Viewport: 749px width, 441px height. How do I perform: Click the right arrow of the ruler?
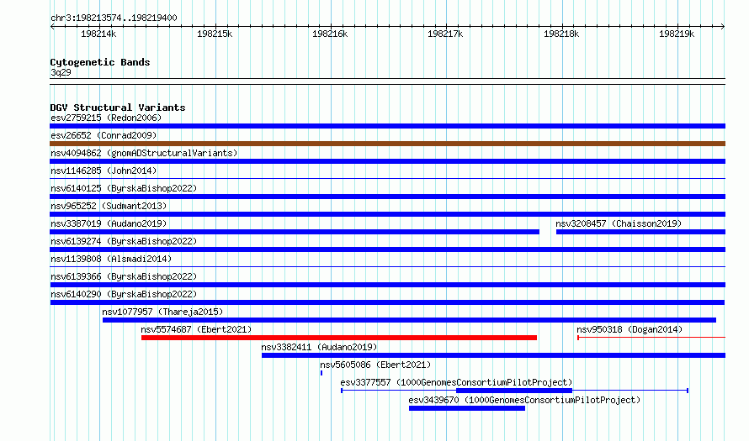click(x=723, y=26)
